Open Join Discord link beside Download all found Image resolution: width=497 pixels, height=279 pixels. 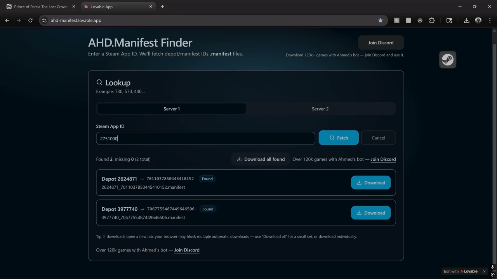click(x=383, y=159)
